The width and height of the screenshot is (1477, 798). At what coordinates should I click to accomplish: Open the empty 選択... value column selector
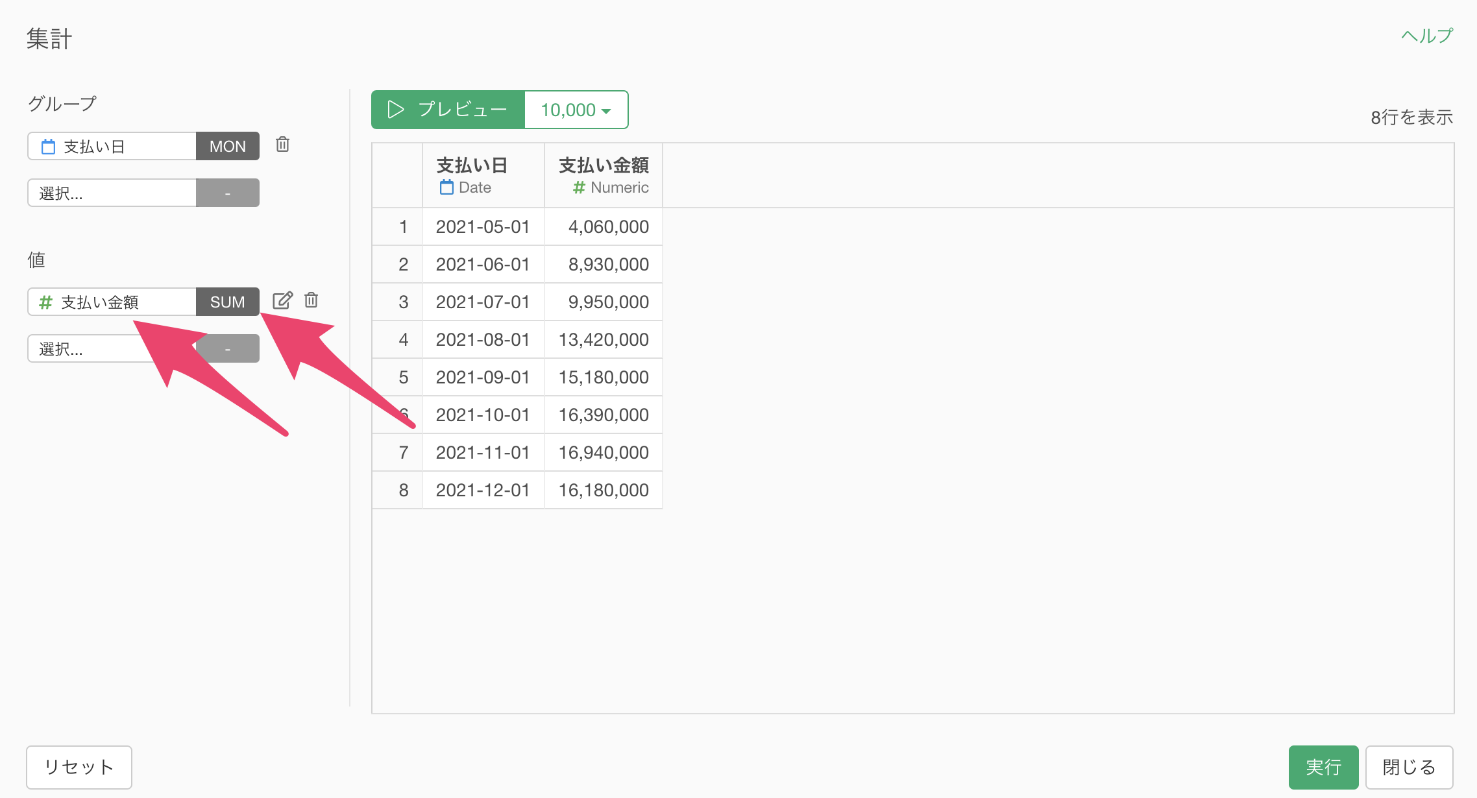[112, 348]
